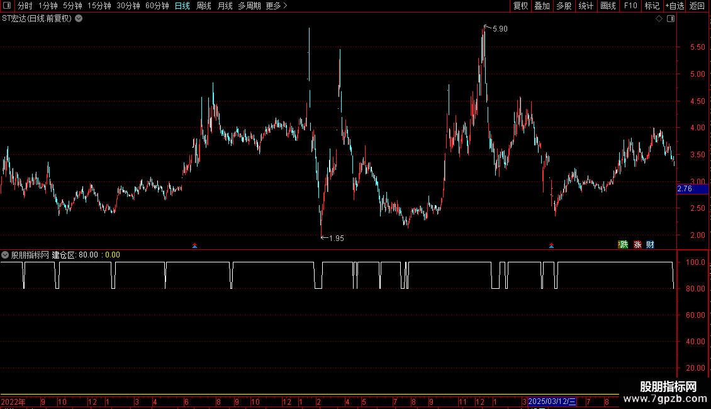Click the red arrow marker near June 2023
This screenshot has width=711, height=409.
coord(194,245)
